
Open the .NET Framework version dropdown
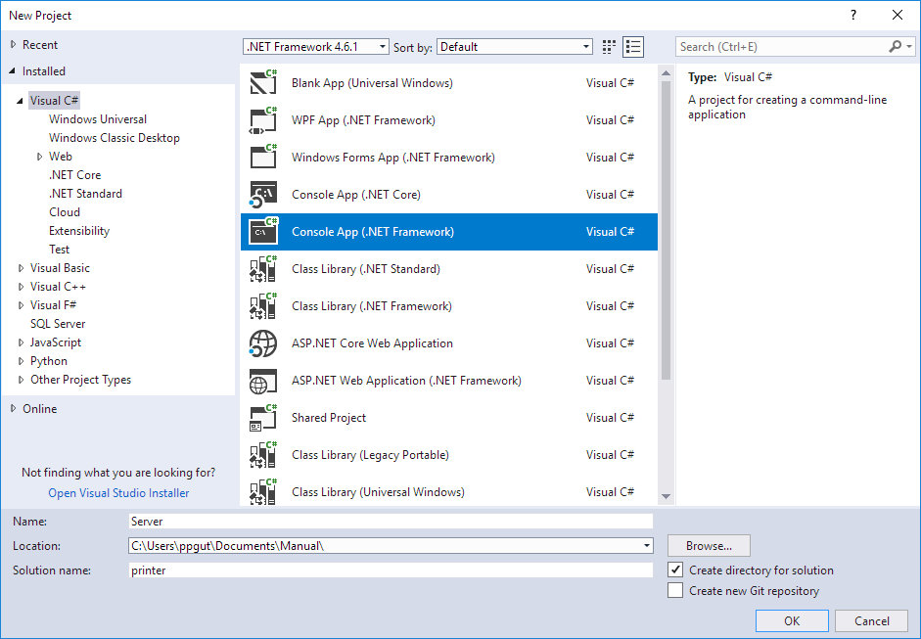click(x=315, y=47)
